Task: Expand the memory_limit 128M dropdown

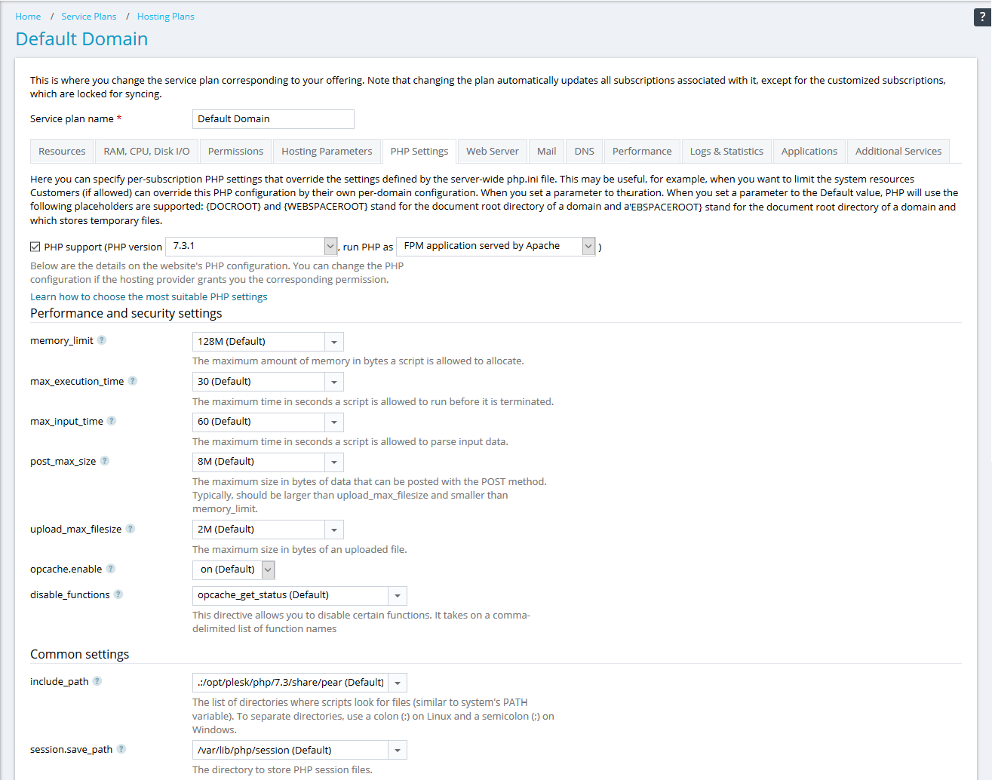Action: [x=334, y=342]
